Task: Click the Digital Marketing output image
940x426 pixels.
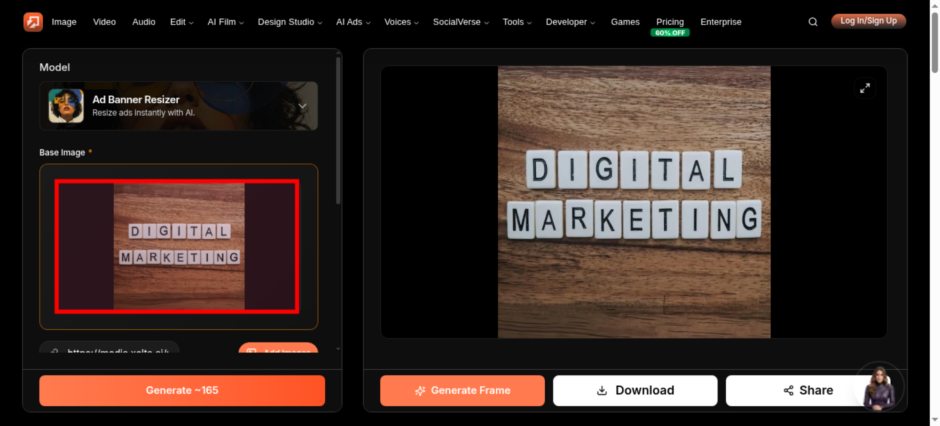Action: coord(634,202)
